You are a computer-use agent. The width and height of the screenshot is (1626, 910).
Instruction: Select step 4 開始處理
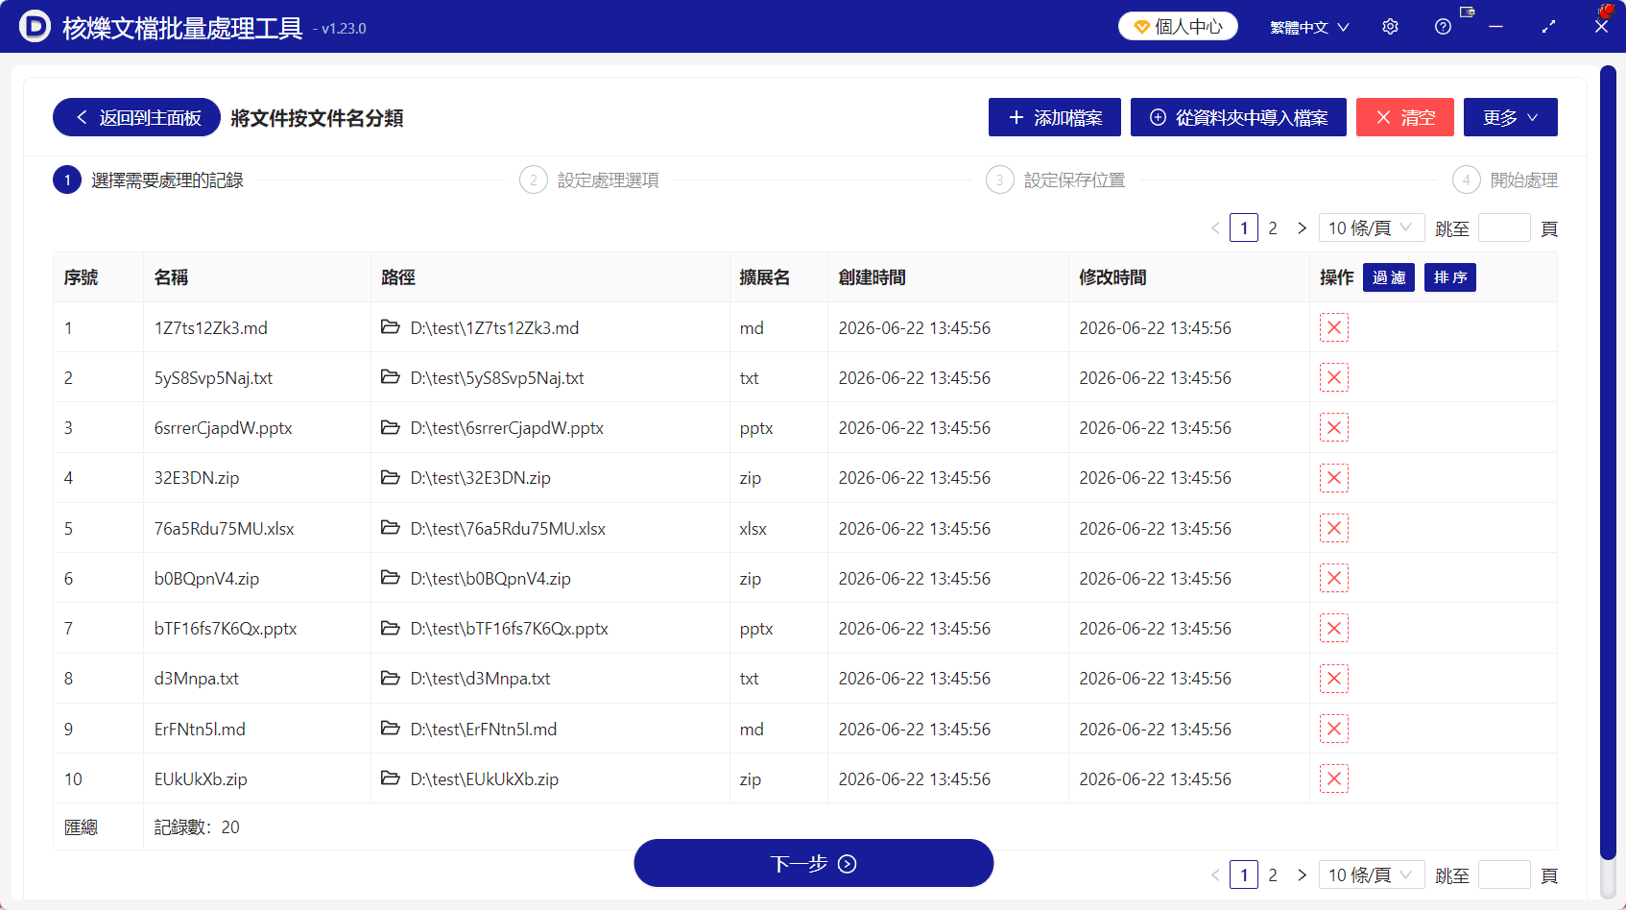1505,180
